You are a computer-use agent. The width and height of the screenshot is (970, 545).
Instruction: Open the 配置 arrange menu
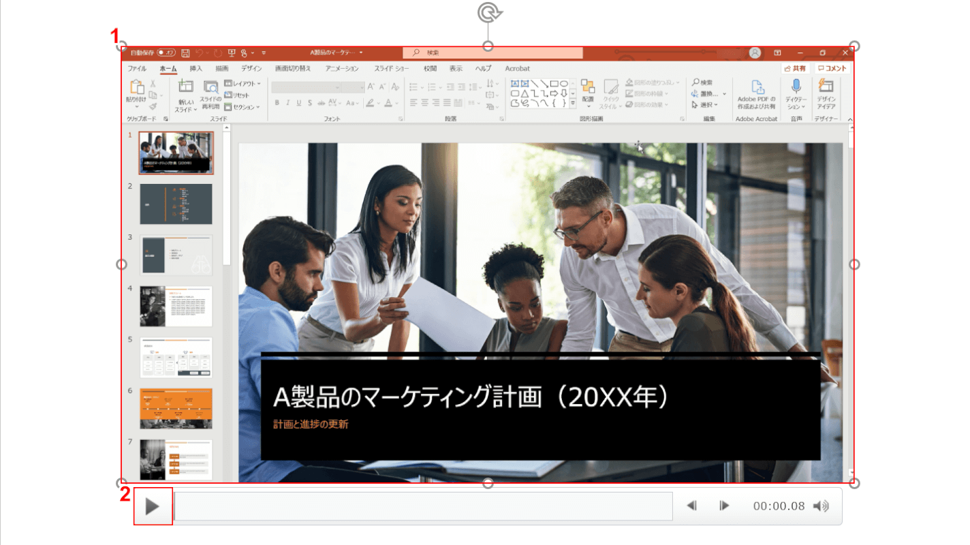588,93
